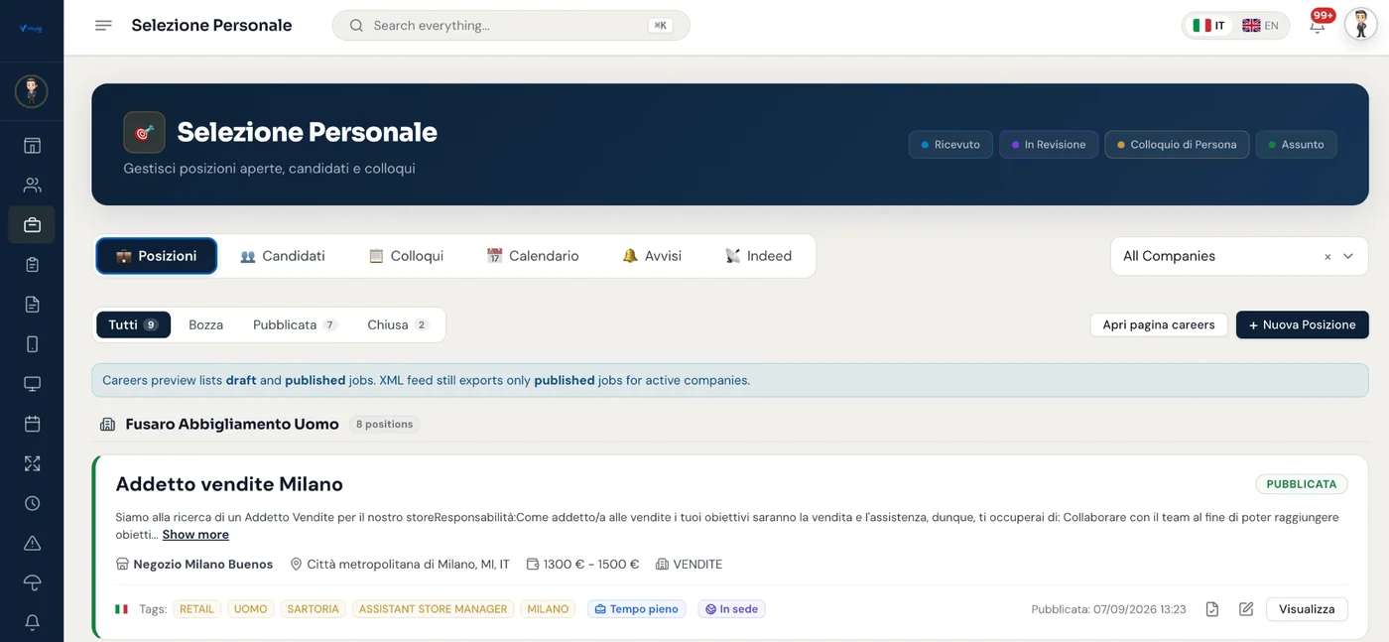The height and width of the screenshot is (642, 1389).
Task: Click the Ricevuto status chip
Action: click(x=950, y=145)
